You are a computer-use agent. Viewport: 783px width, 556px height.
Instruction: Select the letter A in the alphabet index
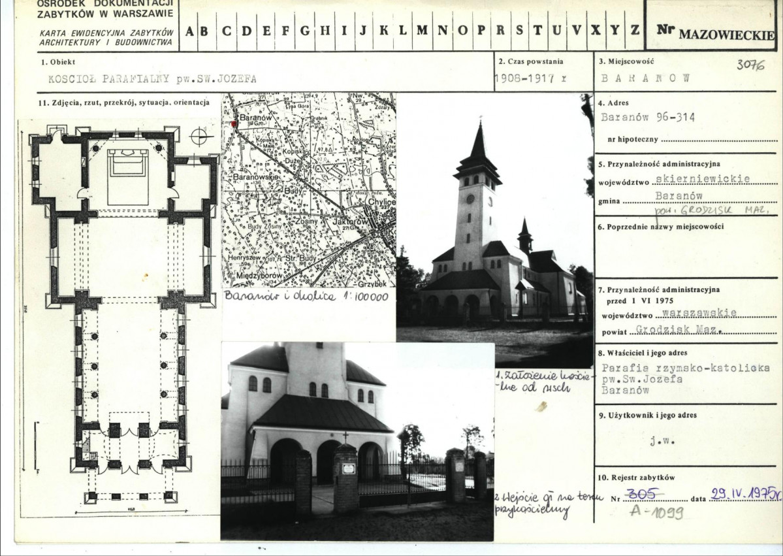click(x=190, y=31)
